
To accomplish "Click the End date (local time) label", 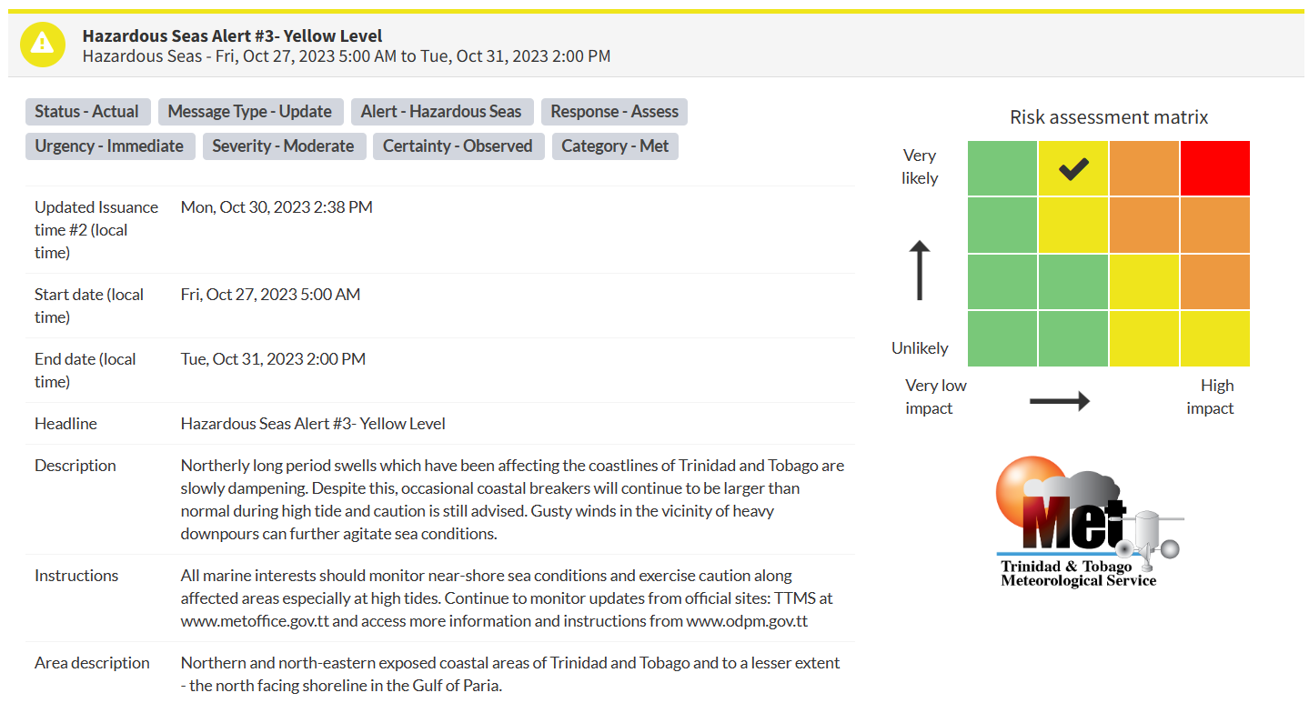I will pyautogui.click(x=86, y=370).
